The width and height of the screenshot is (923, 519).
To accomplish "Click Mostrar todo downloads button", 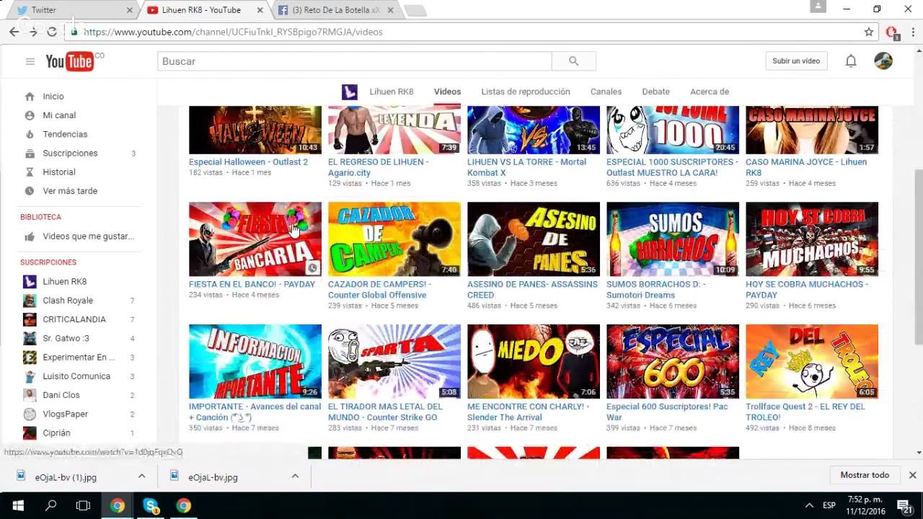I will tap(865, 475).
